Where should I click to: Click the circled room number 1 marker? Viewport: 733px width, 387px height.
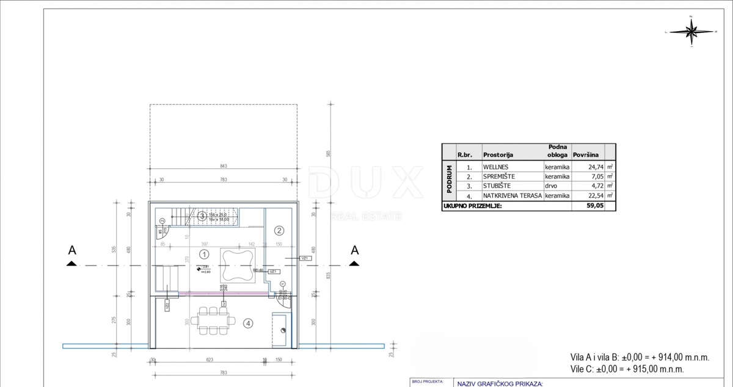[x=205, y=254]
